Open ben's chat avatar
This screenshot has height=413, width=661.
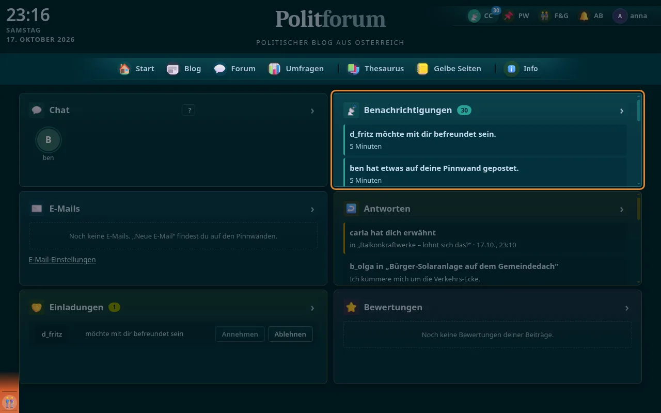49,139
